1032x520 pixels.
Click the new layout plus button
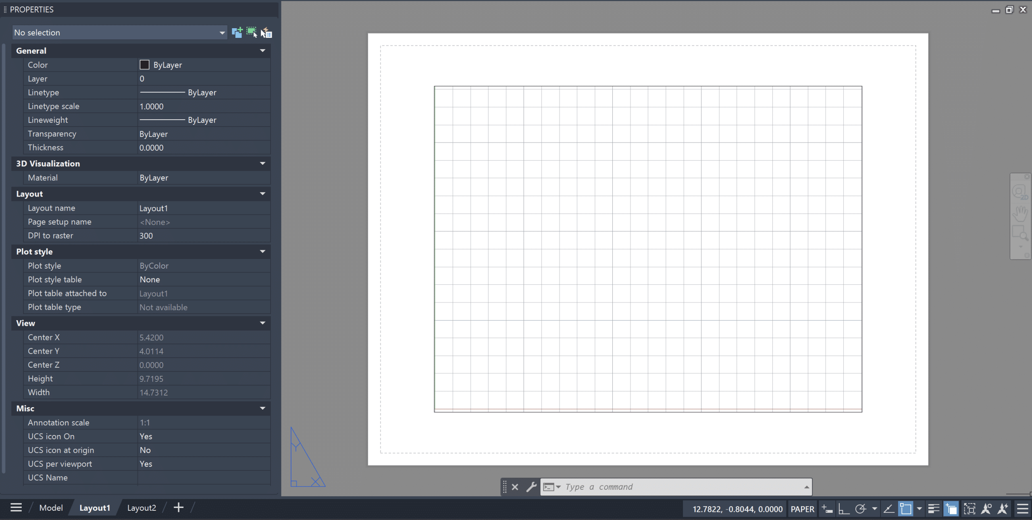coord(179,508)
